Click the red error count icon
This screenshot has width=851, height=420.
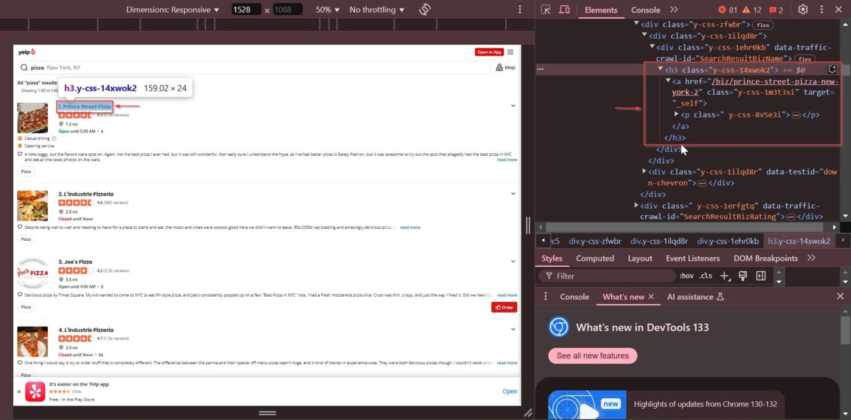tap(729, 10)
